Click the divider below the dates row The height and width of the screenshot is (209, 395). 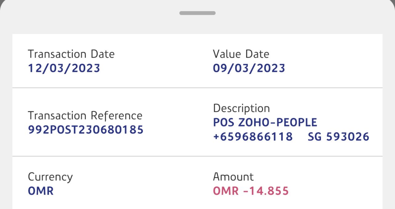click(x=197, y=88)
